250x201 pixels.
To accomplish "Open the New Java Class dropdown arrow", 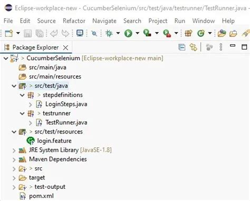I will 210,33.
